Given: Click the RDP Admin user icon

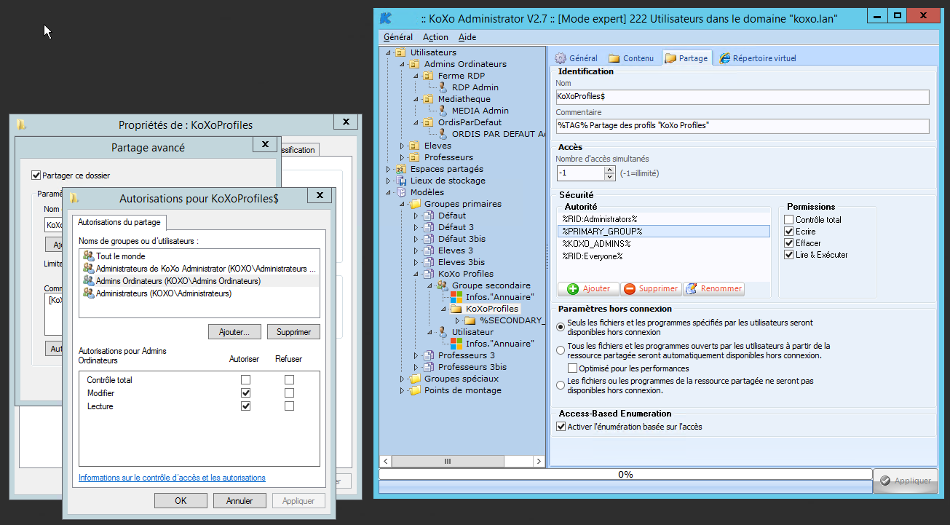Looking at the screenshot, I should (x=443, y=87).
